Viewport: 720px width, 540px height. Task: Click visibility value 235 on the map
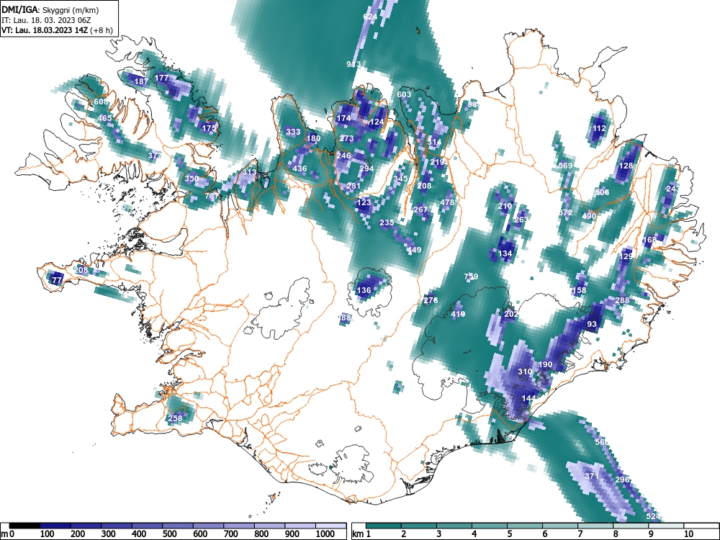pyautogui.click(x=387, y=222)
